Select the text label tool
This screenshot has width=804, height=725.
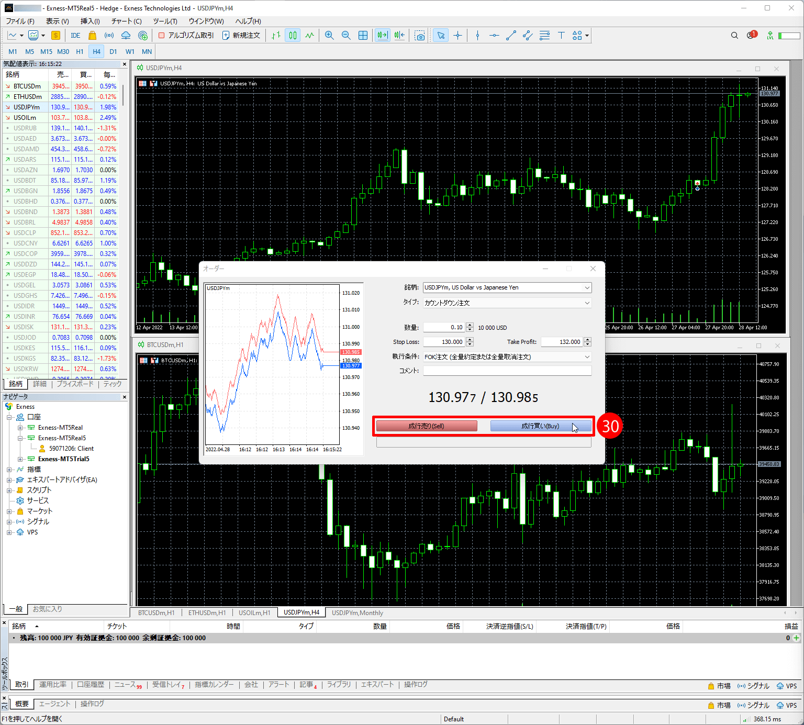pos(561,35)
